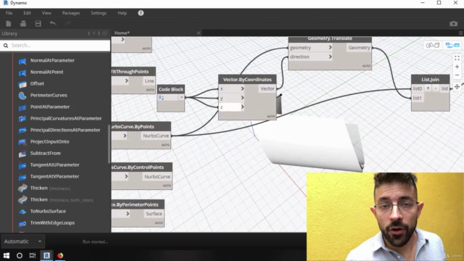Click the Firefox taskbar icon
464x261 pixels.
(60, 255)
